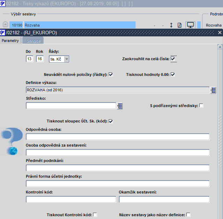
Task: Enable Název sestavy jako název definice checkbox
Action: click(x=188, y=215)
